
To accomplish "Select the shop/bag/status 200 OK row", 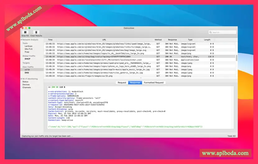I will point(140,57).
